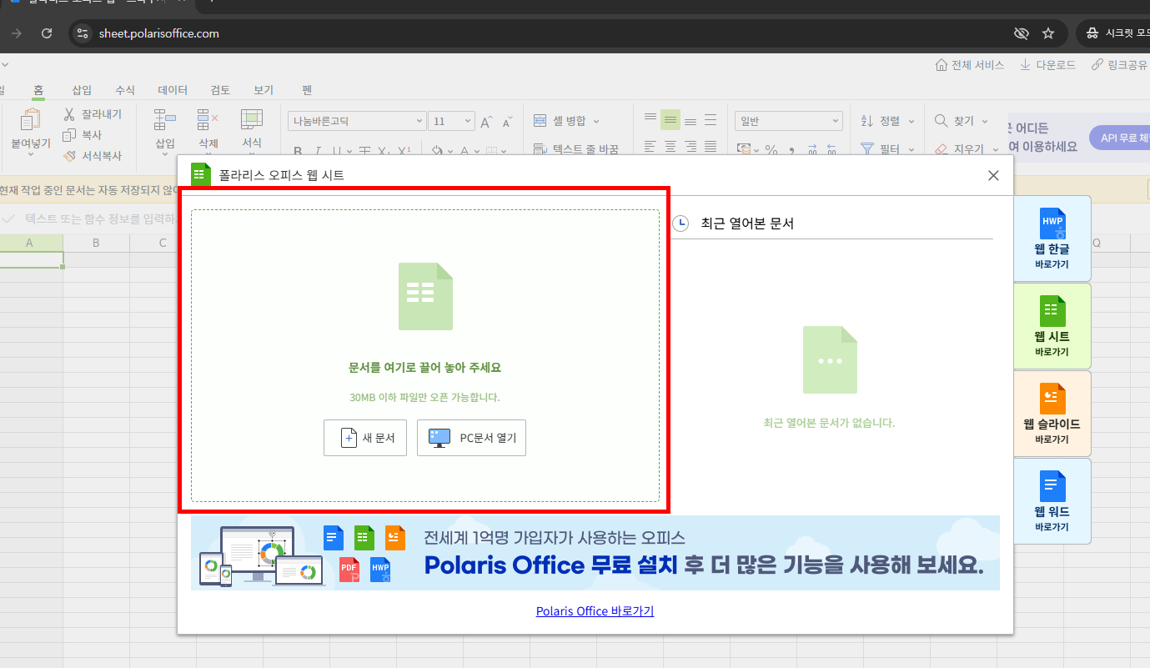Open the number format (일반) dropdown
The image size is (1150, 668).
click(787, 120)
